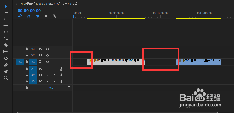Mute track A1

click(x=48, y=69)
